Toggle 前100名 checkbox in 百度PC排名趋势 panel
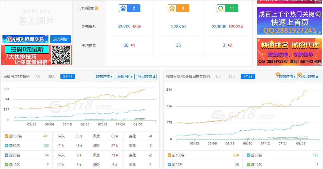The height and width of the screenshot is (169, 323). 6,136
